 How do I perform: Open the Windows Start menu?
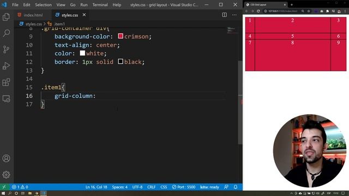point(3,193)
